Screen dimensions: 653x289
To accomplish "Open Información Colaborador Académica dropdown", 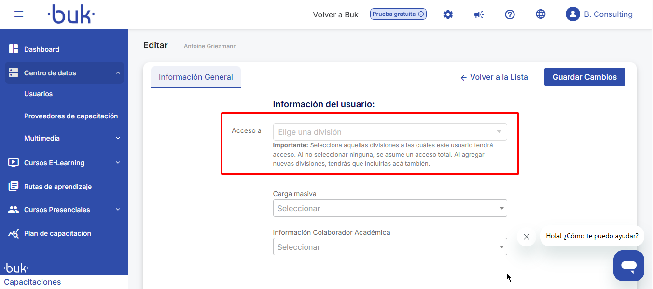I will 389,247.
